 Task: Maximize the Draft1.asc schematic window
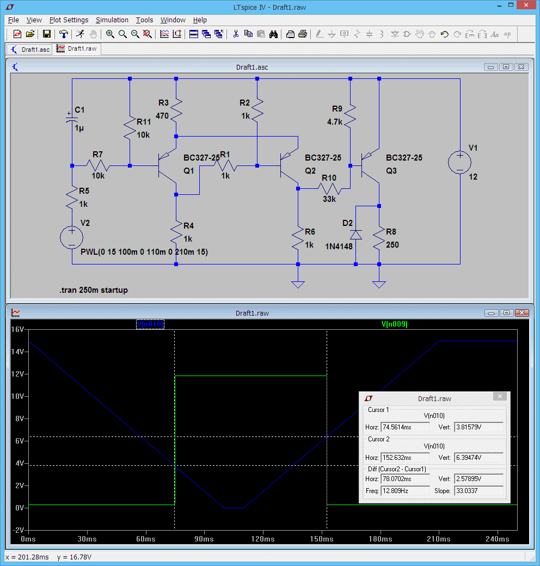506,67
